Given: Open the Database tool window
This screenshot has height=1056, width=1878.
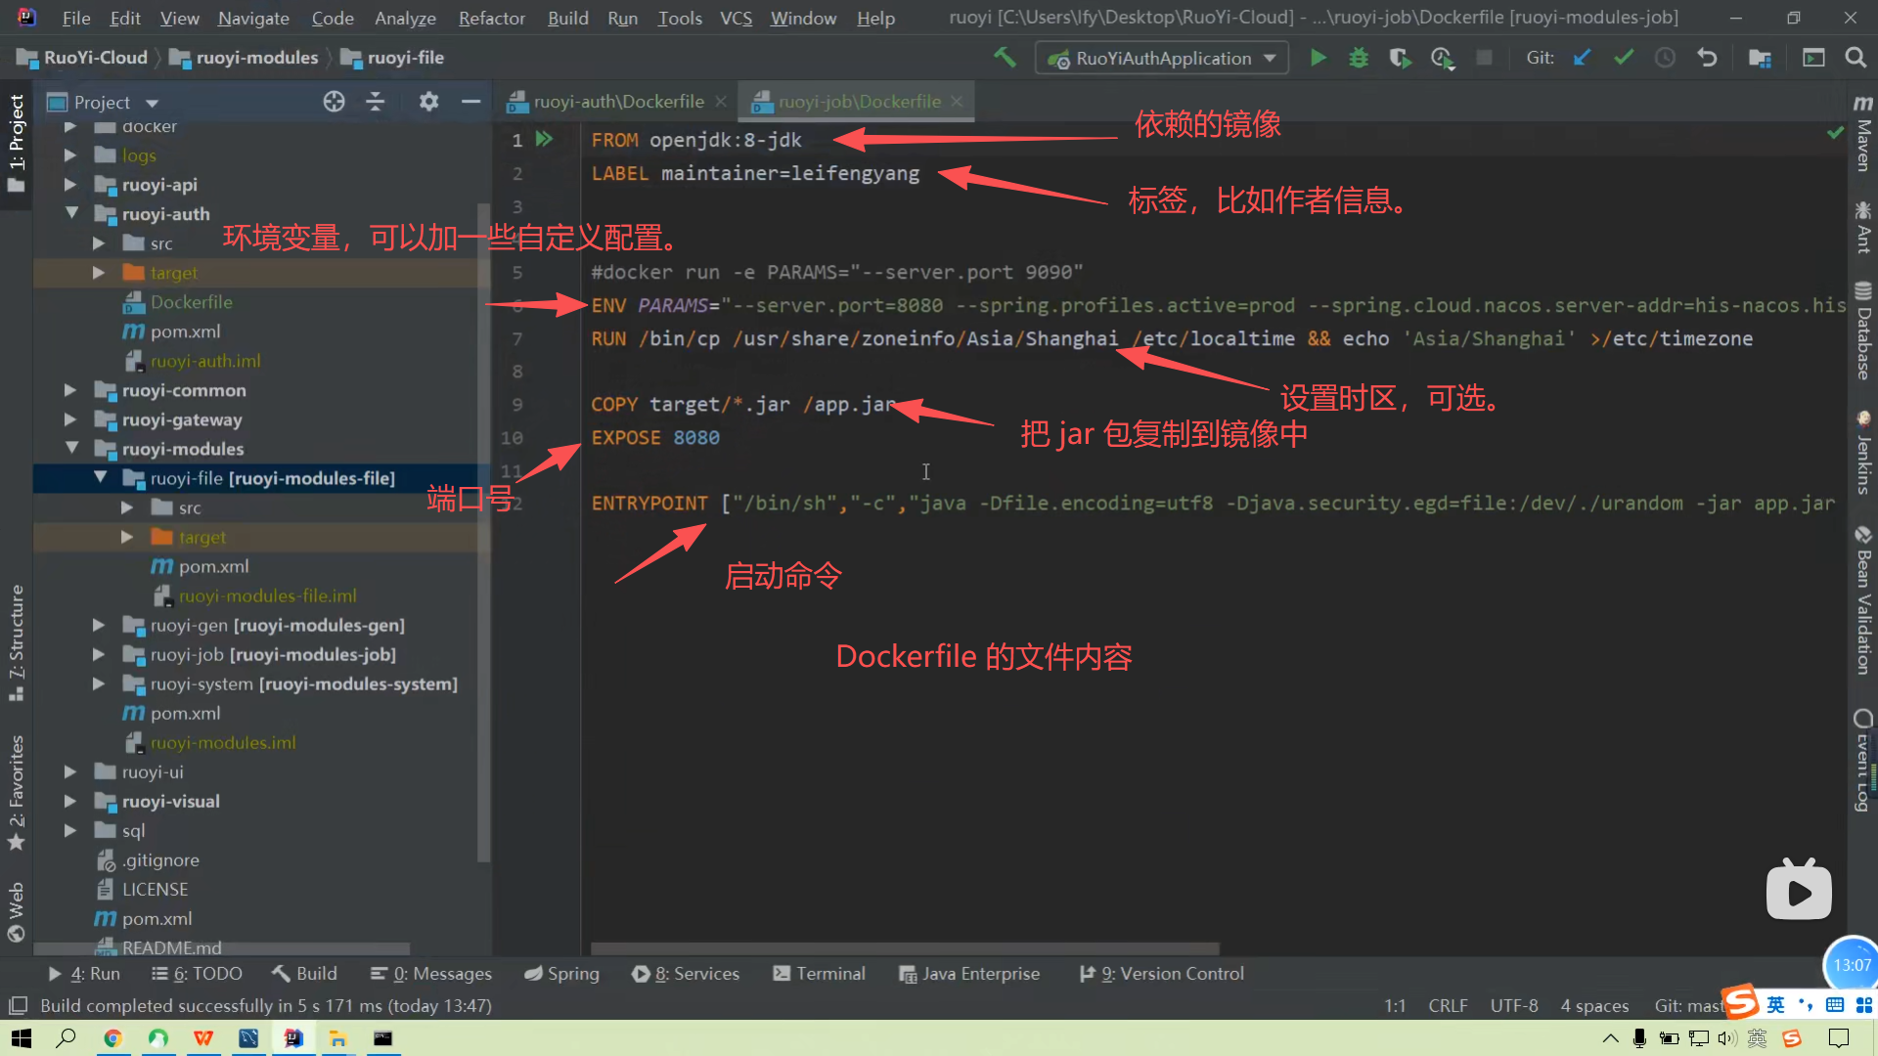Looking at the screenshot, I should 1863,330.
